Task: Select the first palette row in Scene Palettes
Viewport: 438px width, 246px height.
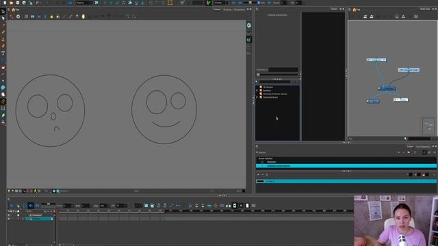Action: coord(346,162)
